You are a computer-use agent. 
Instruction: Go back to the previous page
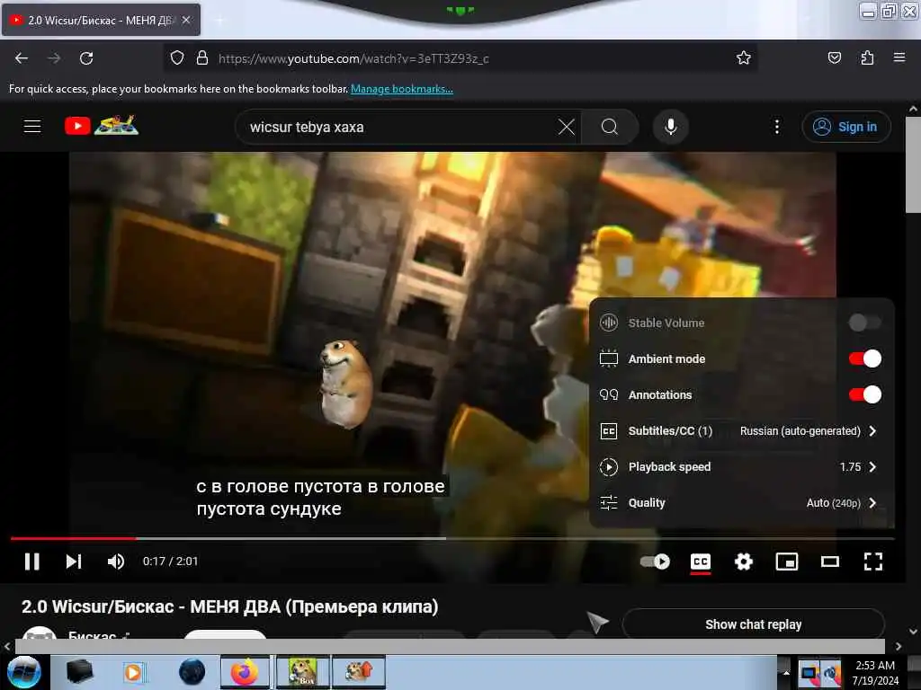tap(22, 58)
